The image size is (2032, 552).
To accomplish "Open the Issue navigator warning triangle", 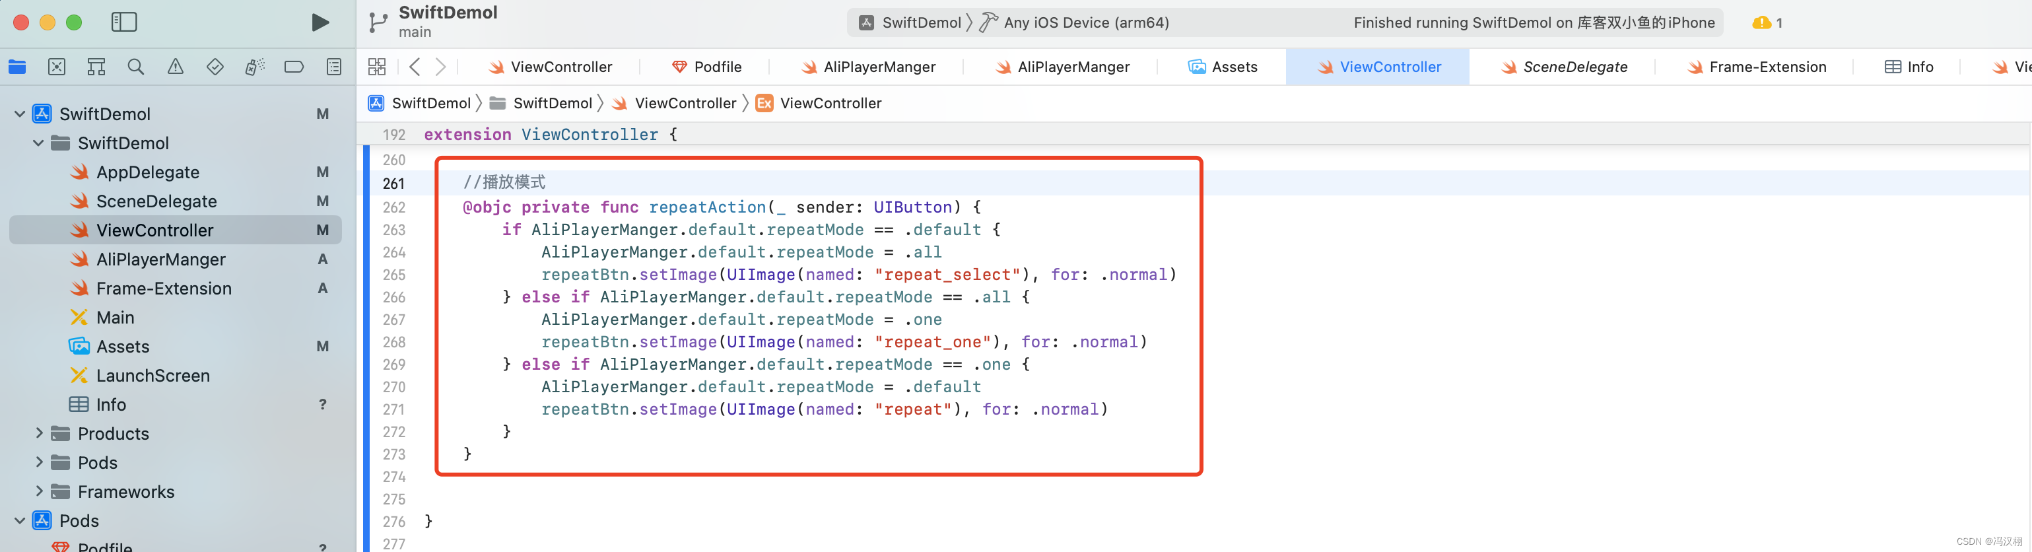I will point(175,67).
